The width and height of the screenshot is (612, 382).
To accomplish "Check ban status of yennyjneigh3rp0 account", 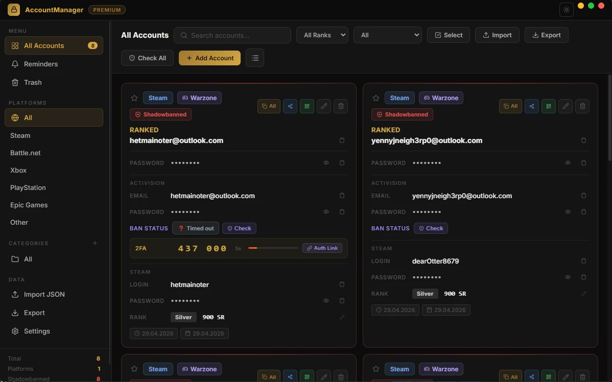I will (431, 228).
